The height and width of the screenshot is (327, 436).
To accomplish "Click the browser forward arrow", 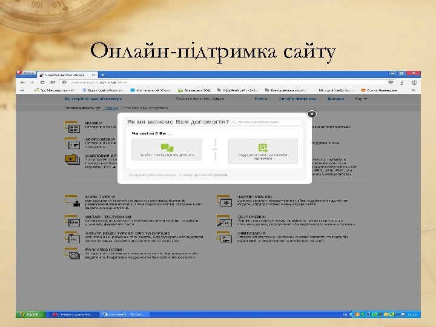I will pos(32,82).
